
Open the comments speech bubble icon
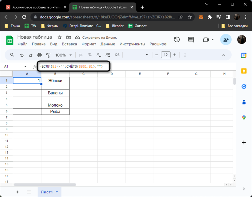[191, 40]
